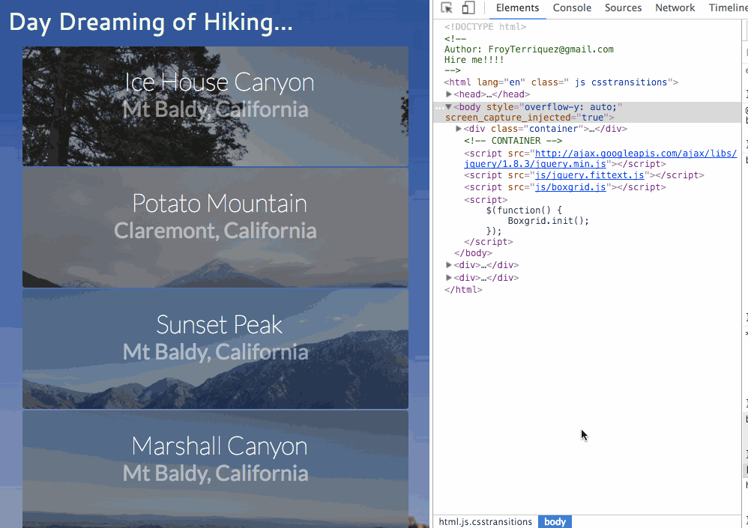Image resolution: width=748 pixels, height=528 pixels.
Task: Open the js/jquery.fittext.js link
Action: pos(590,175)
